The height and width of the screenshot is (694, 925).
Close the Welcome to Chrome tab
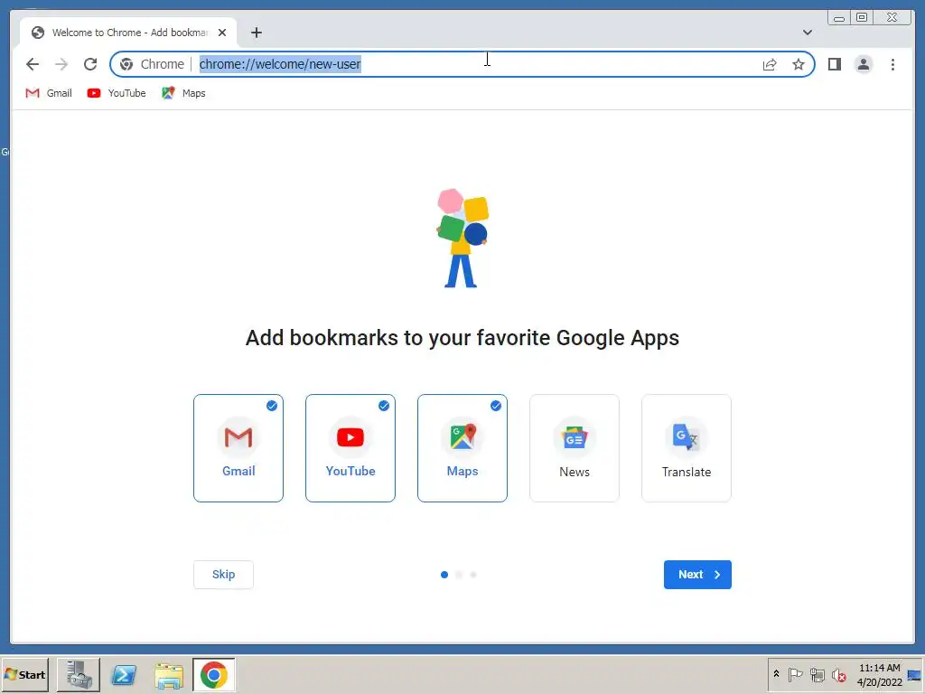(x=222, y=33)
